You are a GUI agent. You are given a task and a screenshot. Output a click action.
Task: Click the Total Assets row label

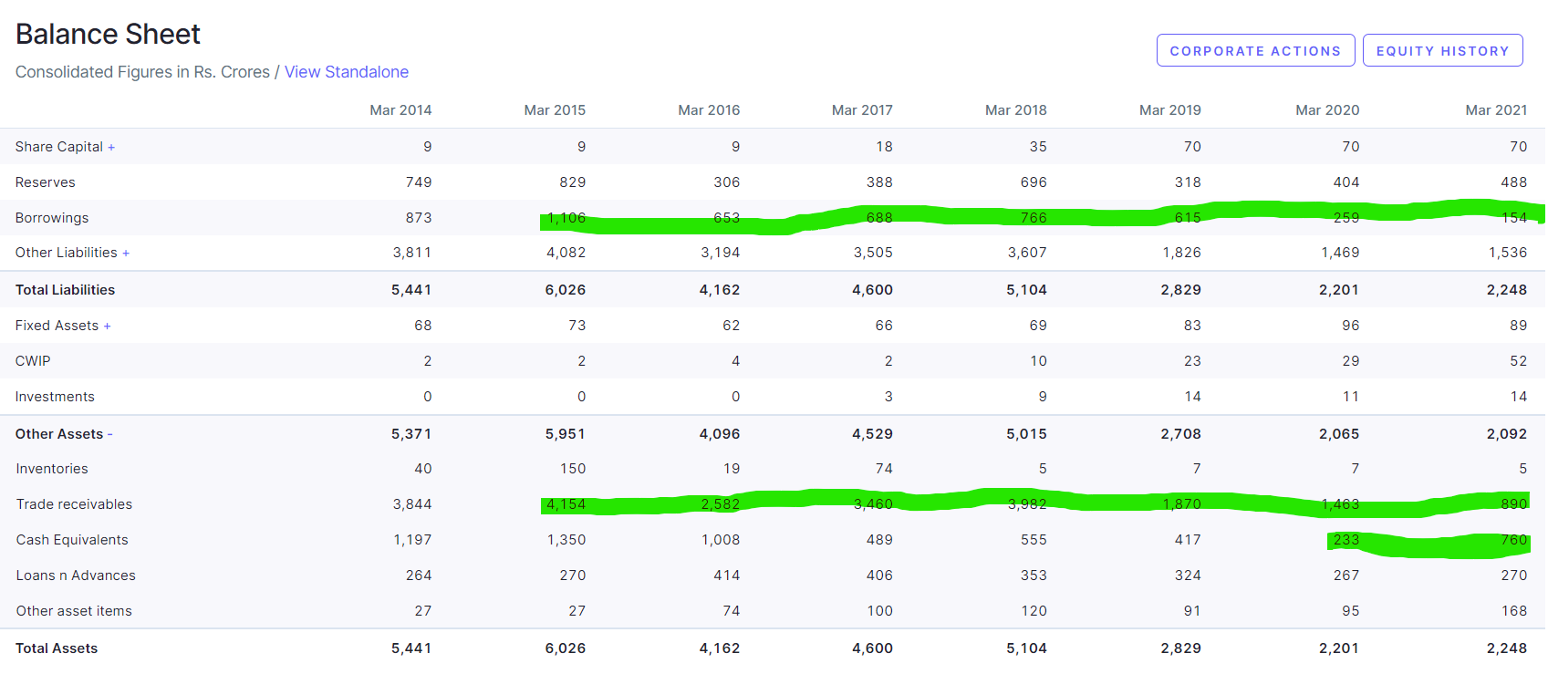pos(57,648)
